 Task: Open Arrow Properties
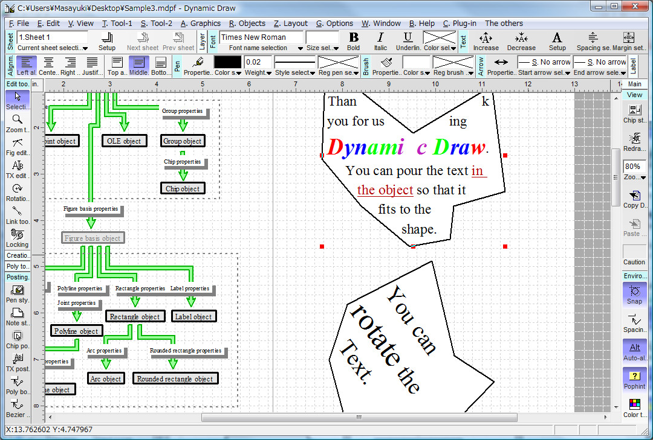(501, 66)
